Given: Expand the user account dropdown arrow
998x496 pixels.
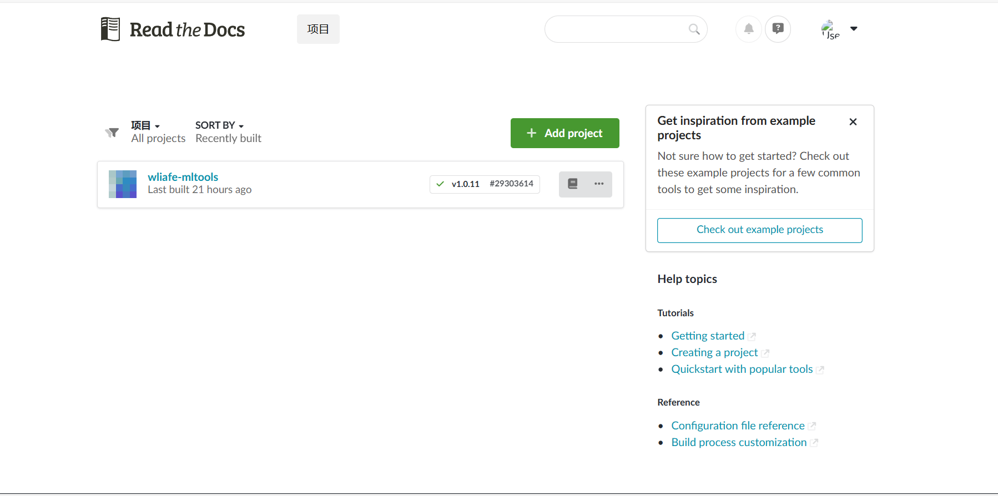Looking at the screenshot, I should (x=854, y=29).
